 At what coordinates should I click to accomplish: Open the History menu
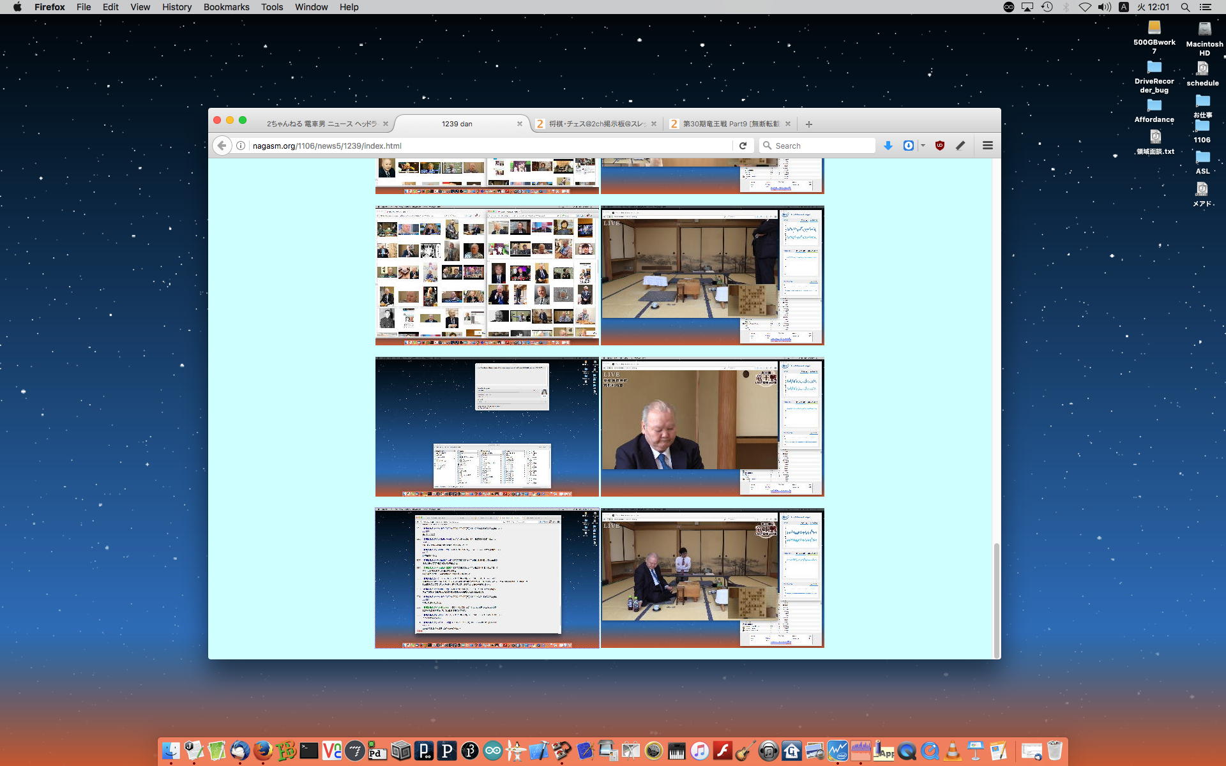click(176, 7)
